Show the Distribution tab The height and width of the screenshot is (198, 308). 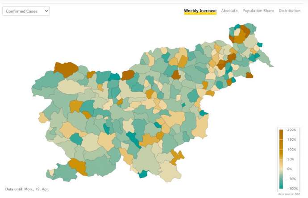pos(289,11)
